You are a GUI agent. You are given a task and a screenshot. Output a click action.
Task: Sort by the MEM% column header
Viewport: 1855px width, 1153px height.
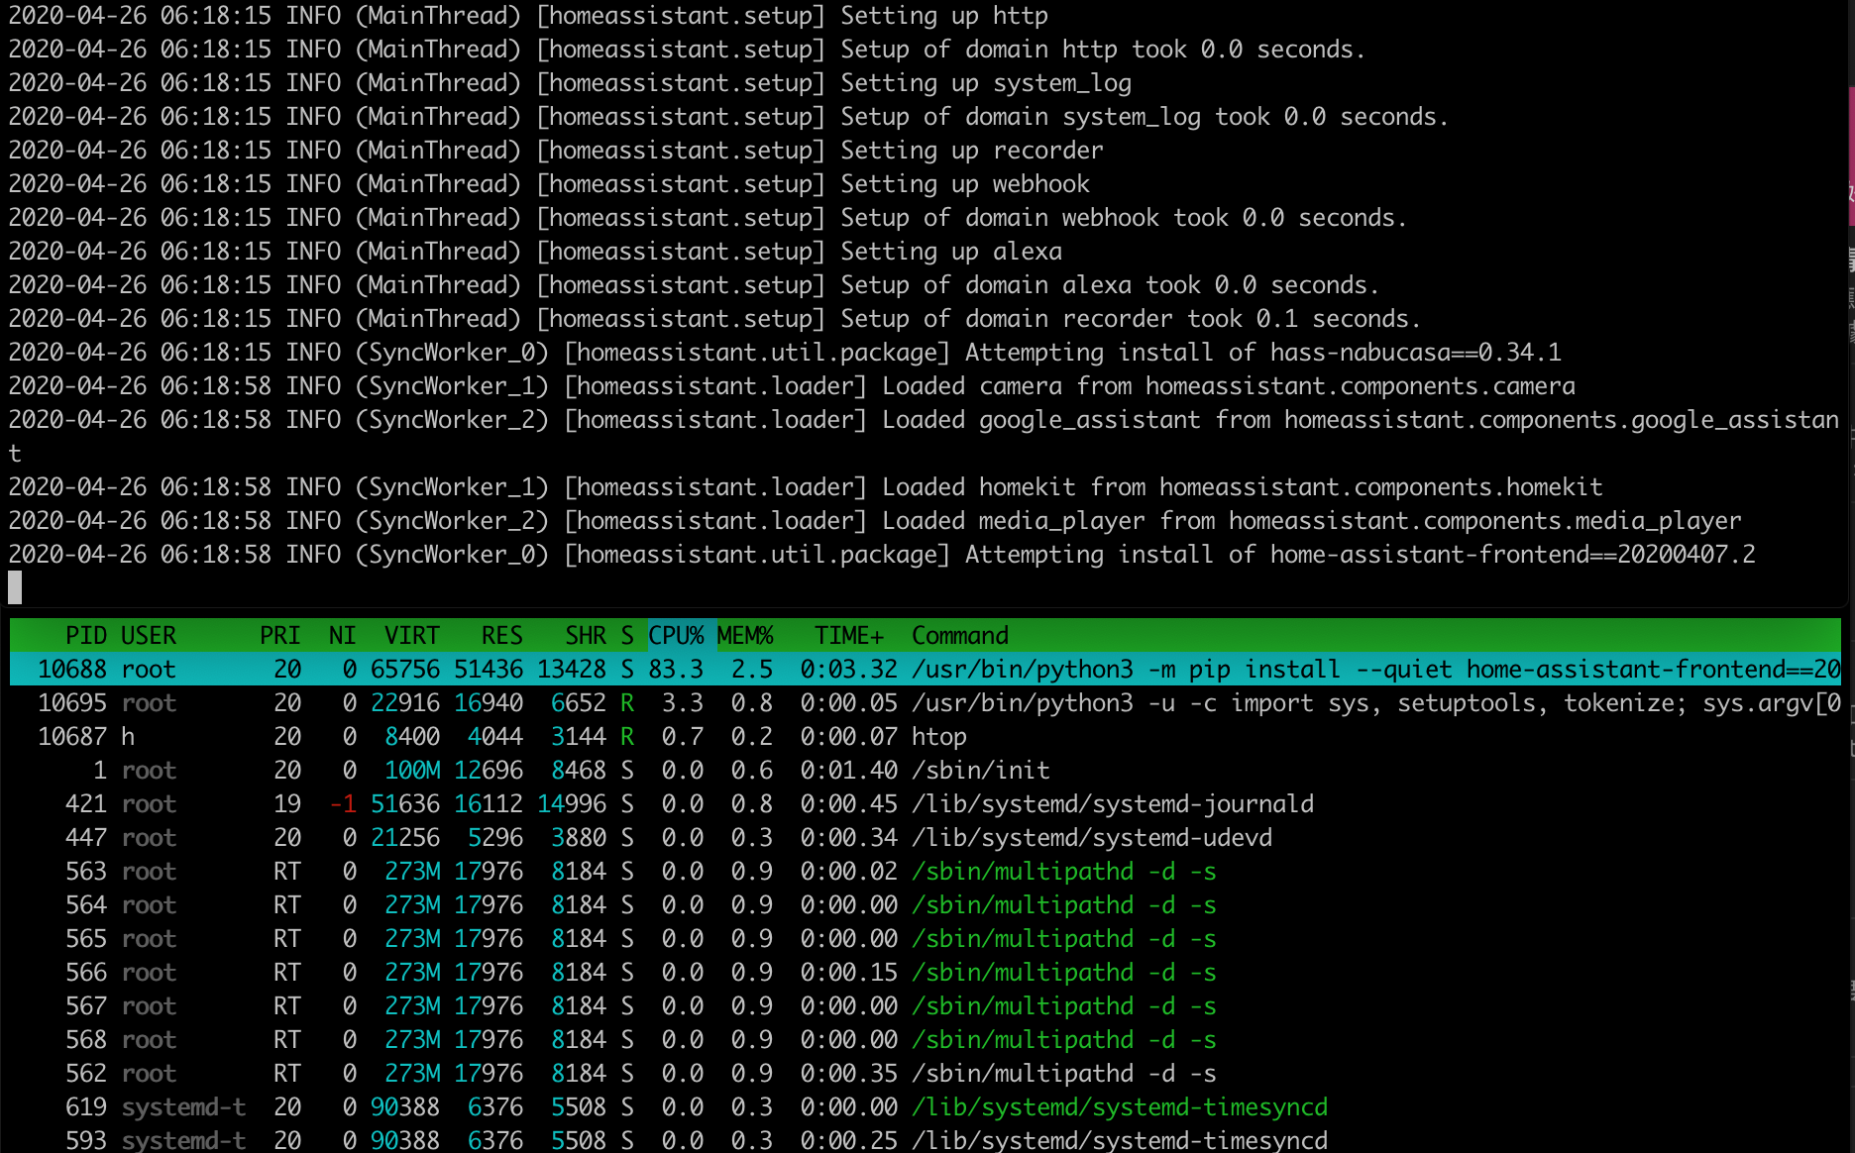(x=745, y=635)
